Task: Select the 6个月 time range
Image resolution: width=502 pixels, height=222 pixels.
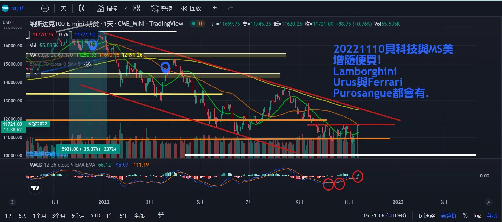Action: [78, 216]
